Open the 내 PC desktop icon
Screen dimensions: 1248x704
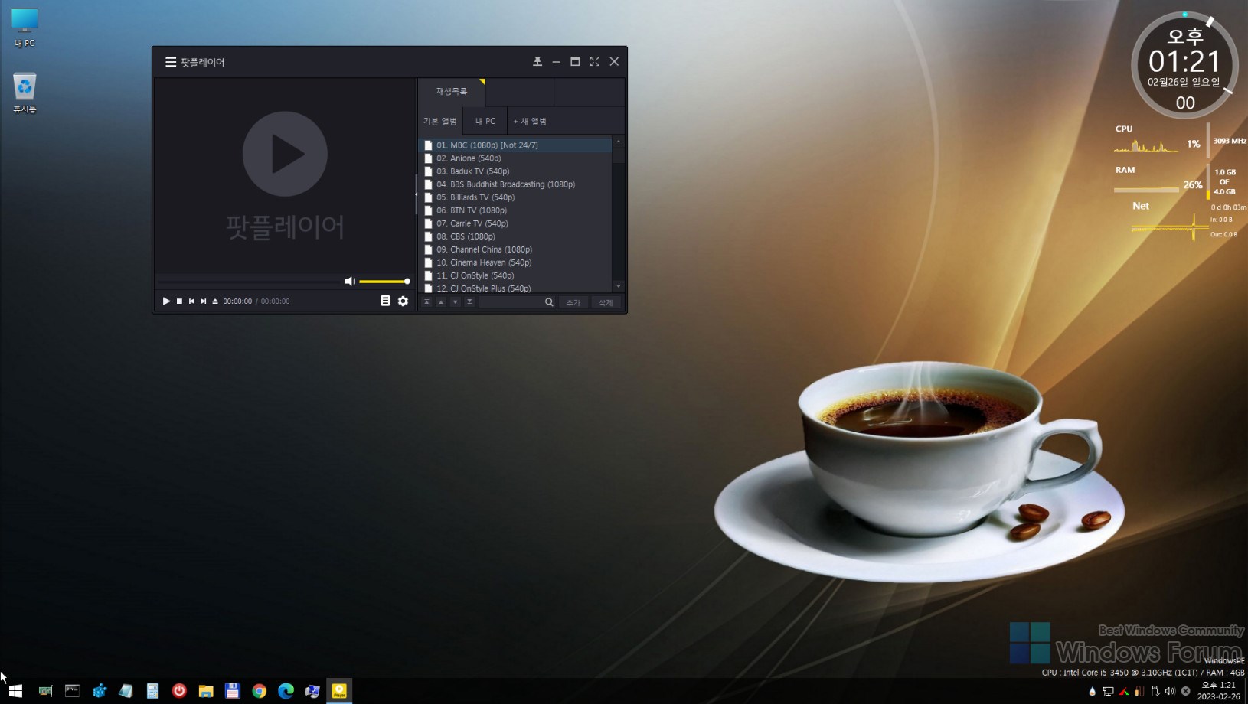25,28
